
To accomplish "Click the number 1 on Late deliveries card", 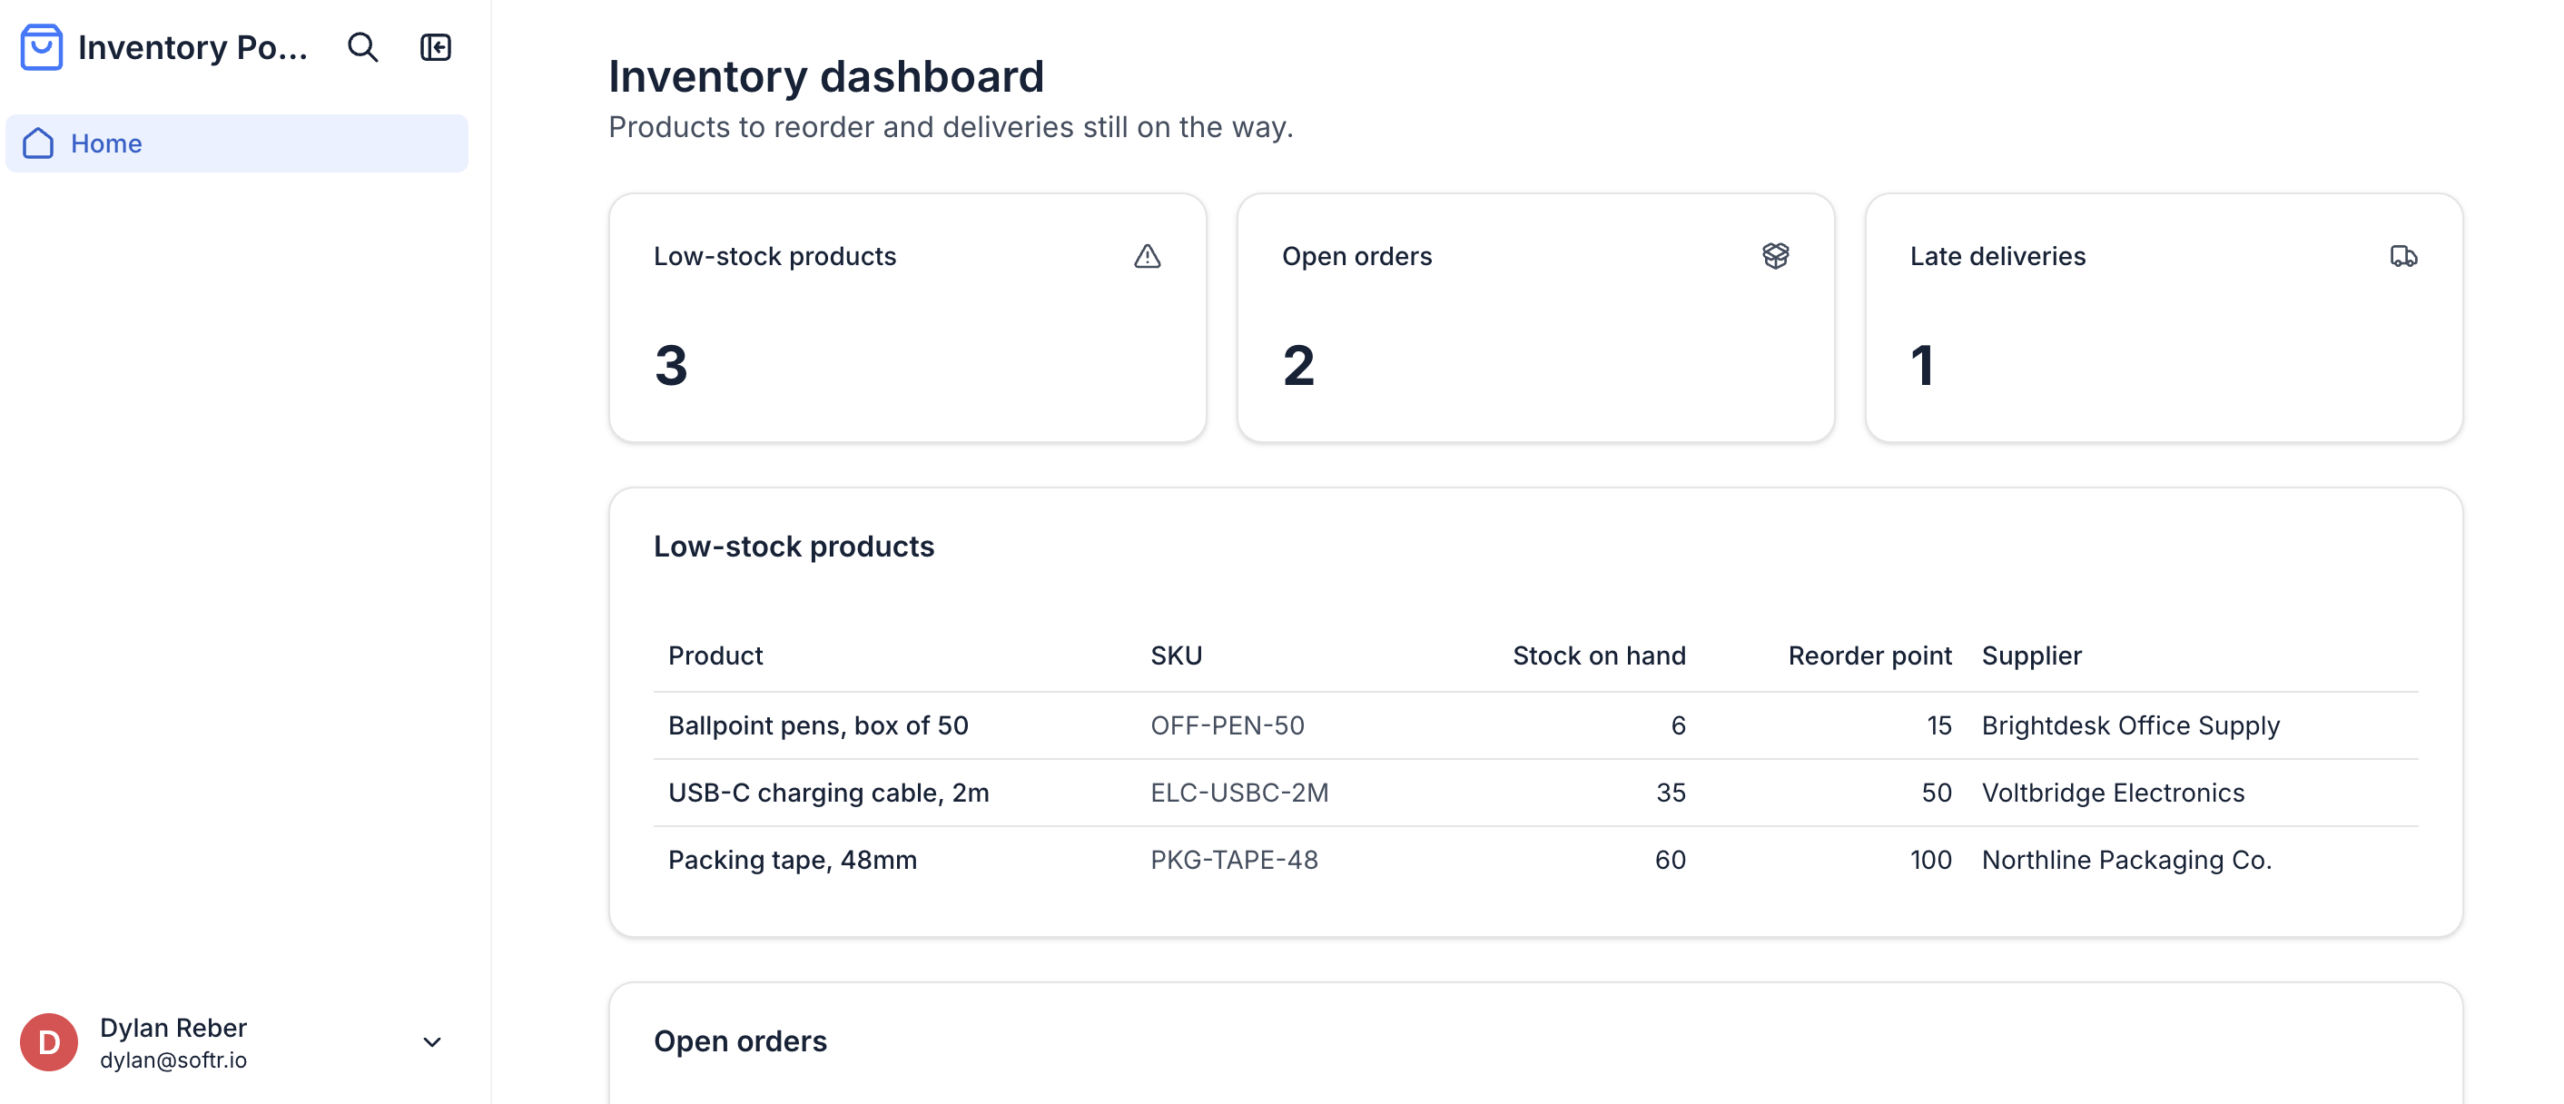I will (x=1922, y=365).
